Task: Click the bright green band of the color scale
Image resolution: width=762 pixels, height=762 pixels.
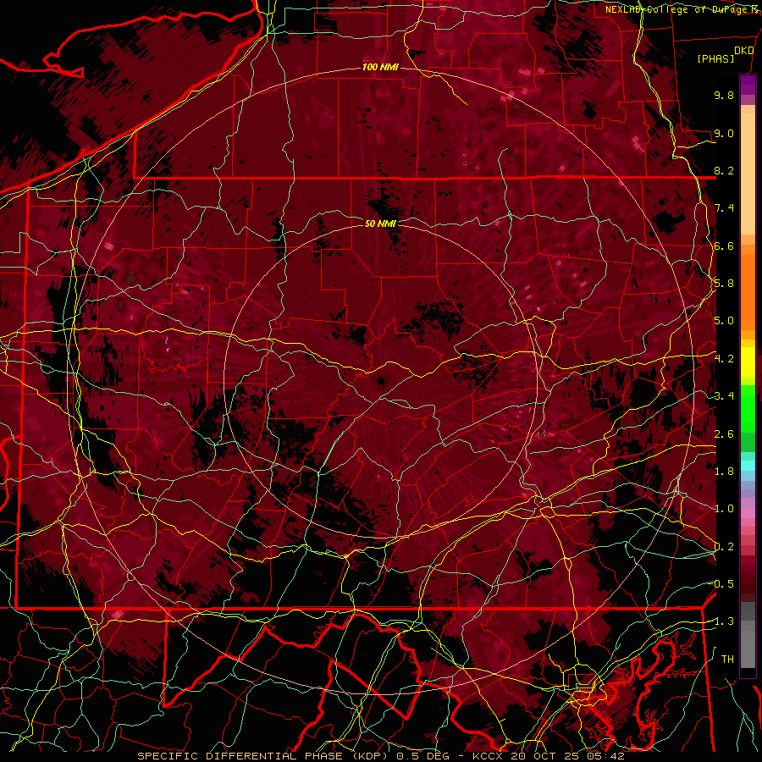Action: click(x=748, y=410)
